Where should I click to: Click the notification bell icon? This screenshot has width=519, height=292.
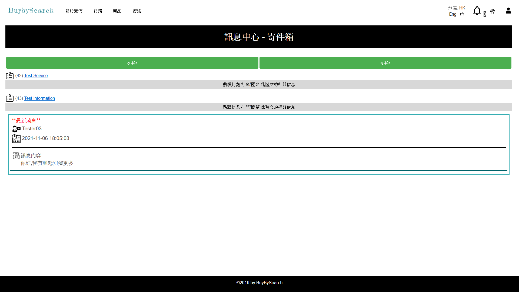point(477,11)
